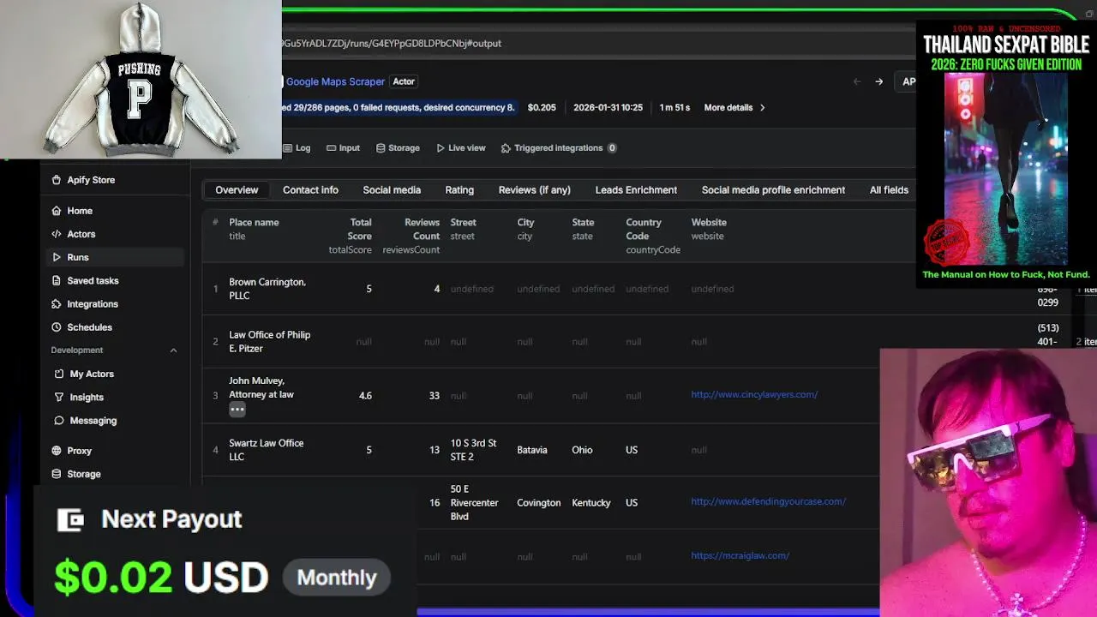Open the Storage run tab
This screenshot has height=617, width=1097.
tap(398, 148)
